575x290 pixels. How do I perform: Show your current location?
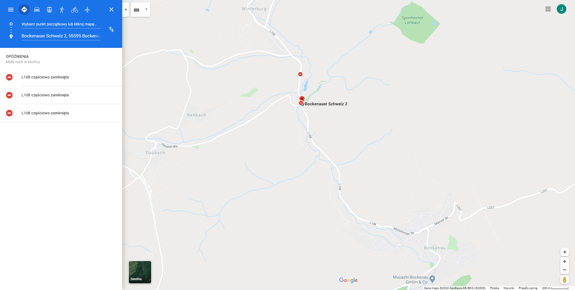[565, 252]
